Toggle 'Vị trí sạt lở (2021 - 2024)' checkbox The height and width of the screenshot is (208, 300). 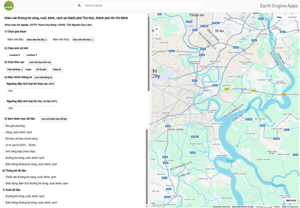click(3, 145)
